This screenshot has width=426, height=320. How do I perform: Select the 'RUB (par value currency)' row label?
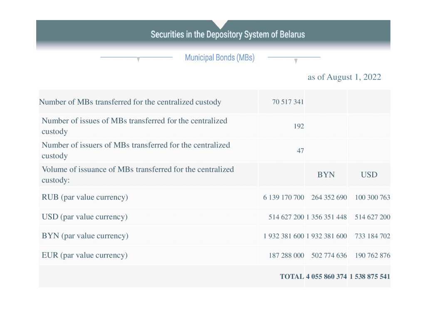[x=85, y=197]
